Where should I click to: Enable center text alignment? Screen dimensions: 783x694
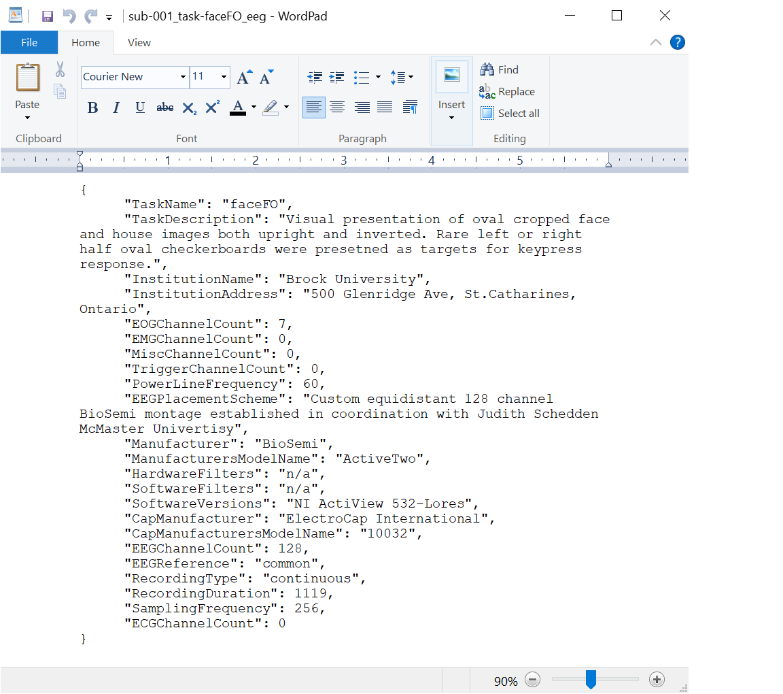click(337, 108)
